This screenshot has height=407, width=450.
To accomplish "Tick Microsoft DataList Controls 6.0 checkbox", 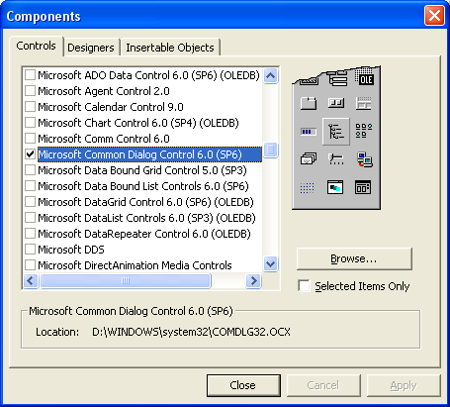I will pyautogui.click(x=30, y=218).
